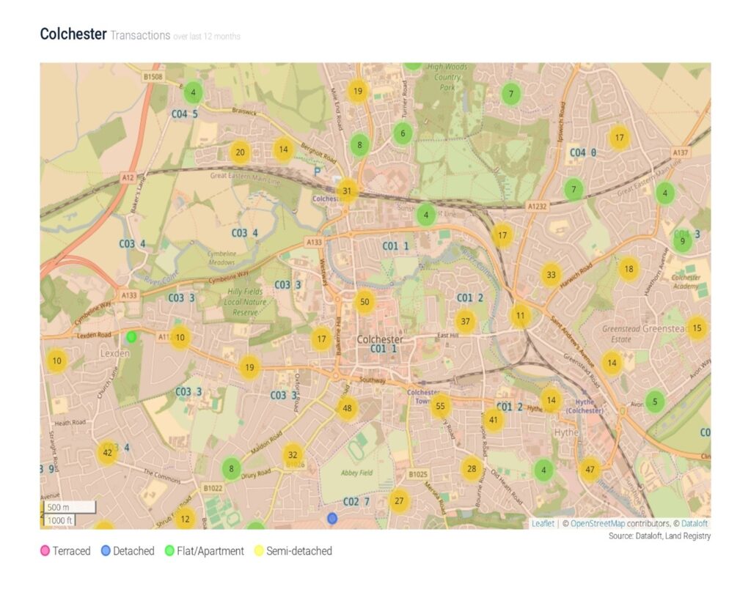Screen dimensions: 751x595
Task: Follow the Dataloft link in map attribution
Action: (x=695, y=524)
